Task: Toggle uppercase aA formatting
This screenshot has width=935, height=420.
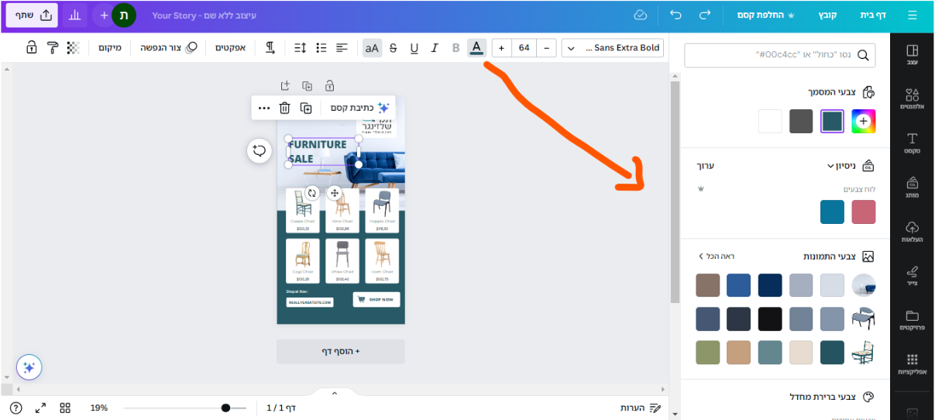Action: point(372,48)
